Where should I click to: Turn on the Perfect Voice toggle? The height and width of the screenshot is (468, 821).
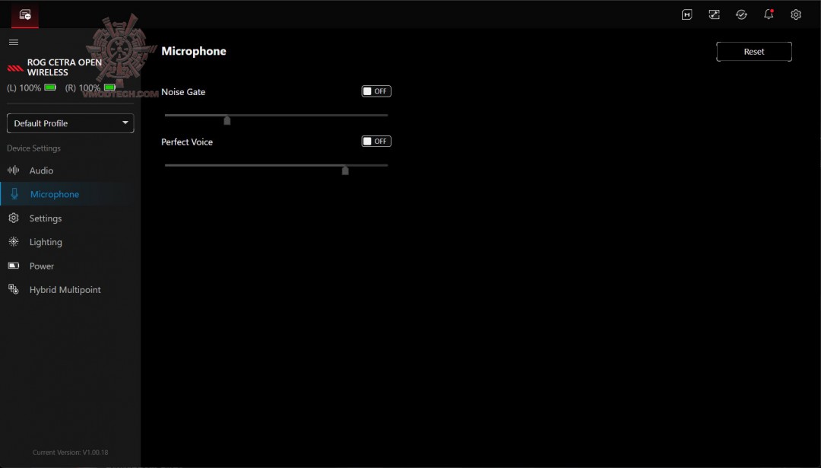(376, 141)
